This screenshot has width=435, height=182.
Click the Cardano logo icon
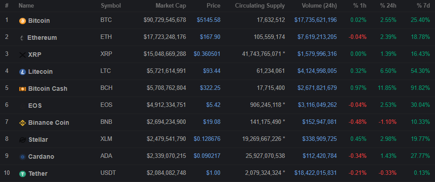point(22,157)
